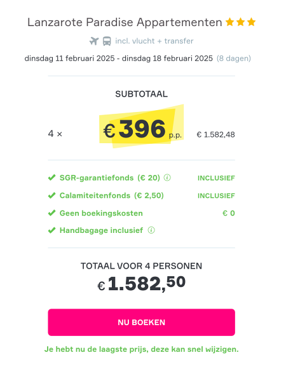The width and height of the screenshot is (286, 371).
Task: Click the total price € 1.582,50
Action: 141,283
